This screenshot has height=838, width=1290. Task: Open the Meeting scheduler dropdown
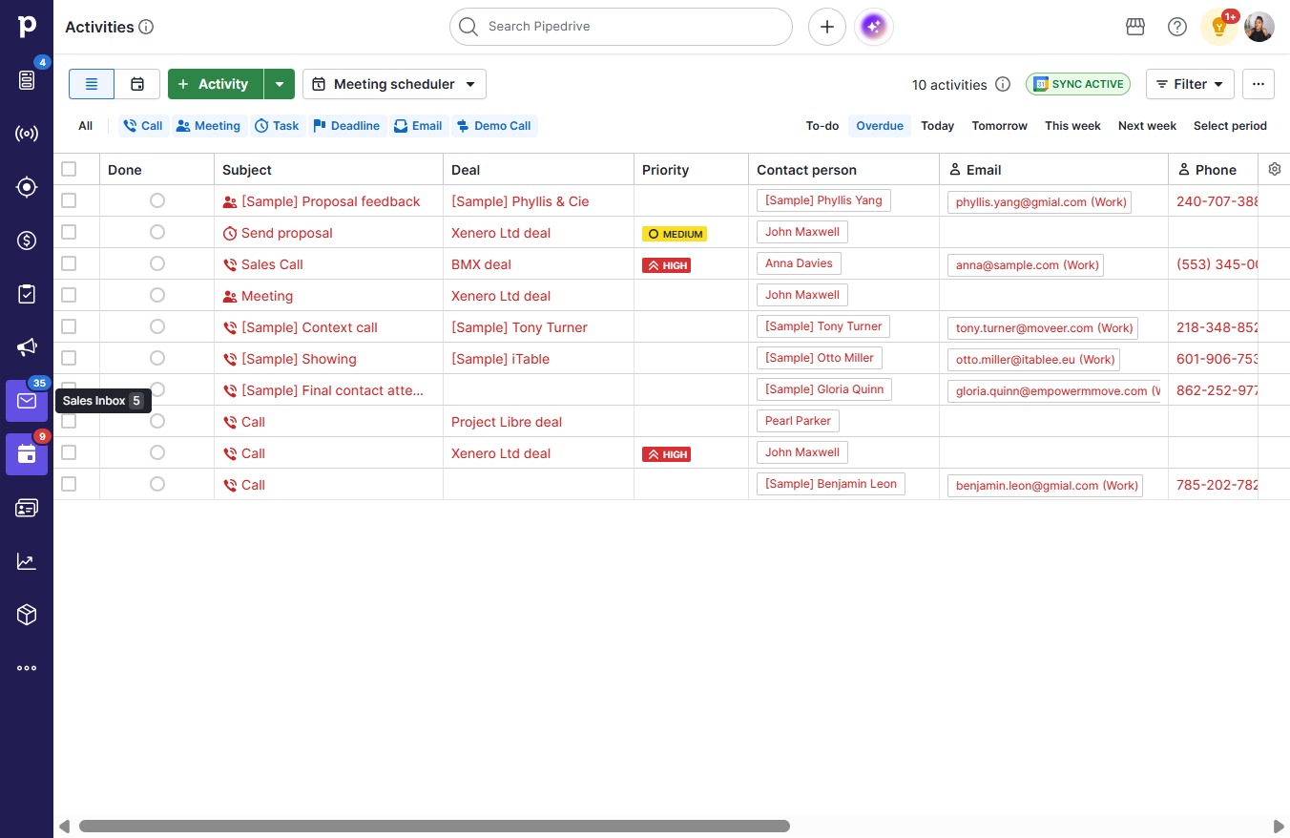pos(394,84)
